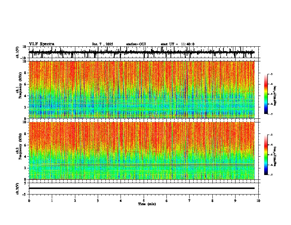Image resolution: width=291 pixels, height=225 pixels.
Task: Click inside the ch.2 spectrogram panel
Action: click(141, 151)
